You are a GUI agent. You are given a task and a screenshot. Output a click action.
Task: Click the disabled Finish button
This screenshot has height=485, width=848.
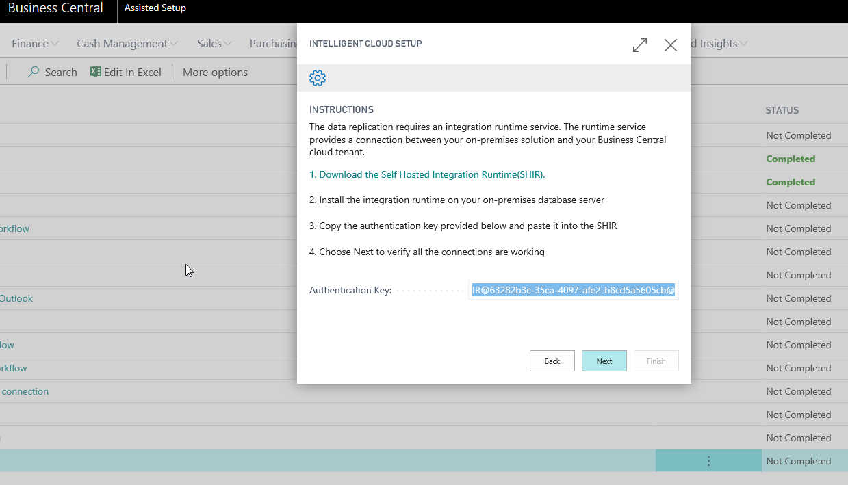[x=656, y=361]
